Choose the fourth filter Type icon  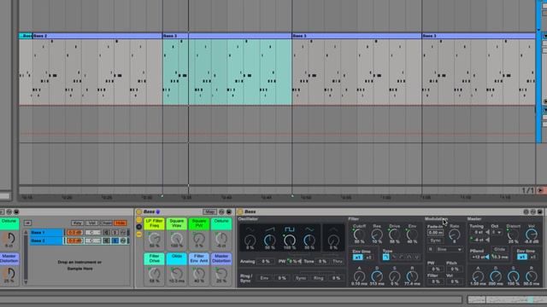pos(409,257)
